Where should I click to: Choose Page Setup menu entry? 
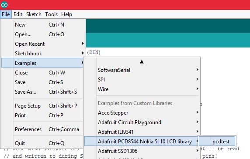click(42, 105)
